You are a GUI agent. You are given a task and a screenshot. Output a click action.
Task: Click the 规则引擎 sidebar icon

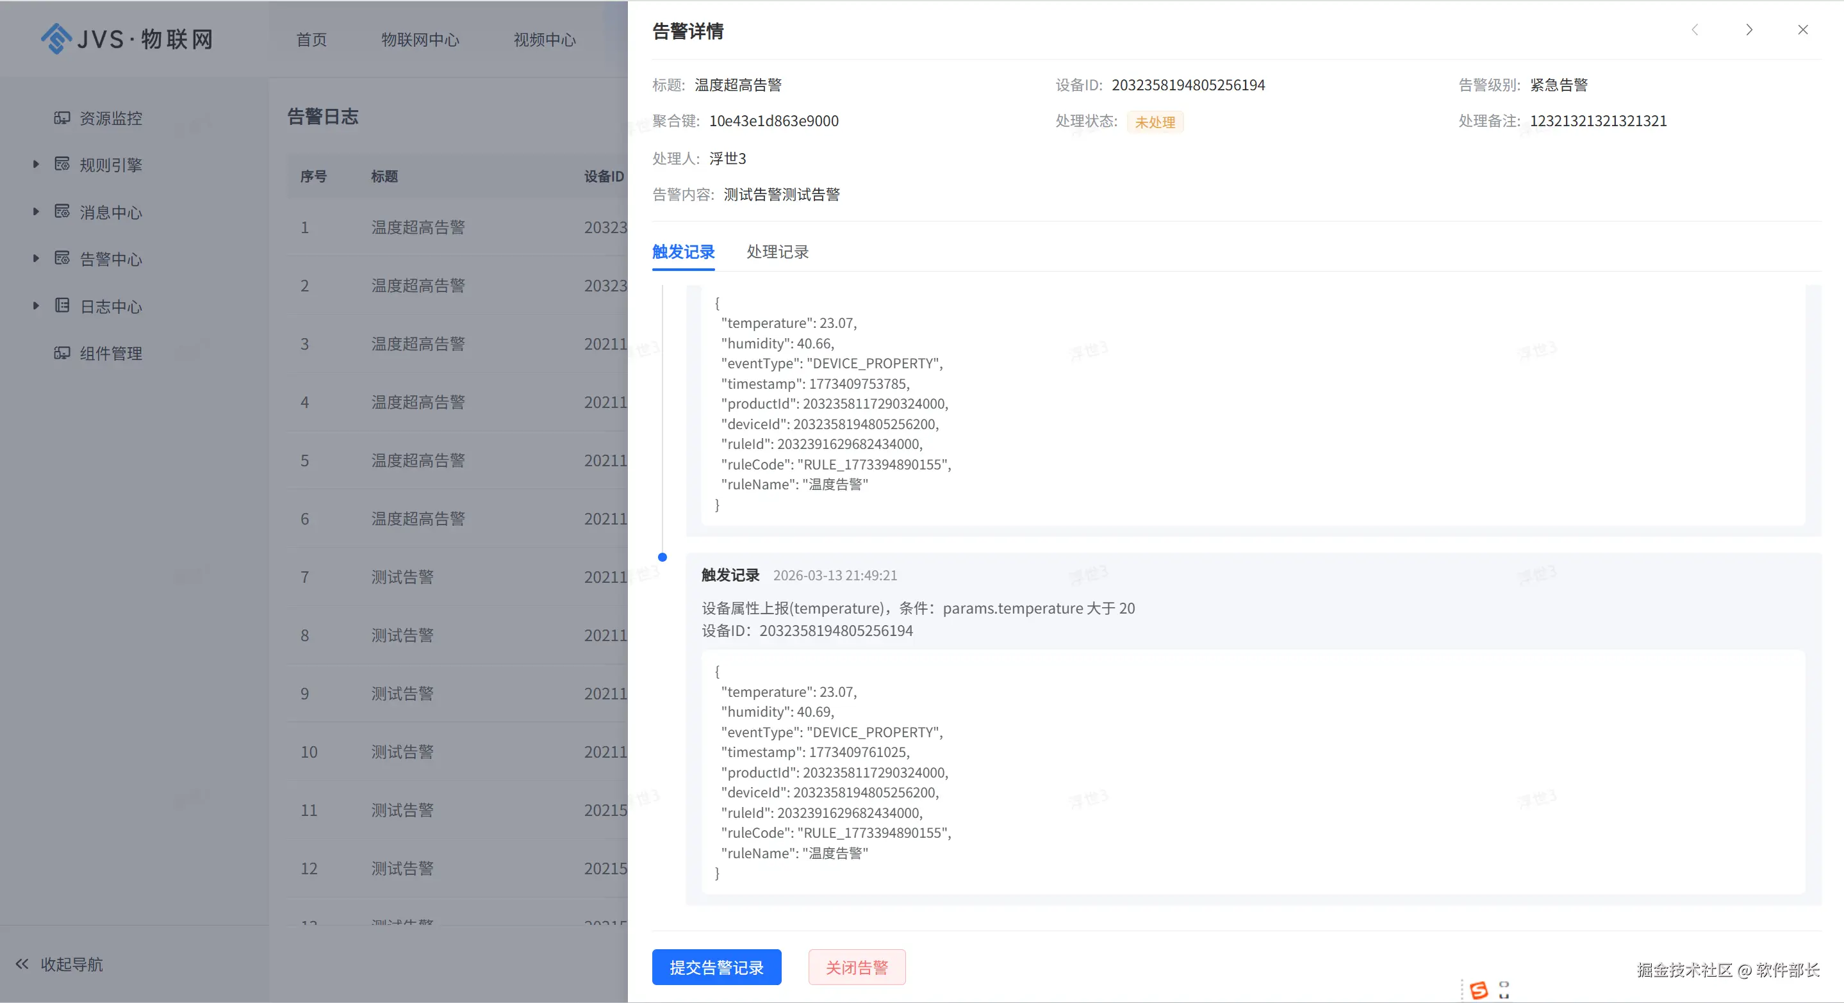62,164
